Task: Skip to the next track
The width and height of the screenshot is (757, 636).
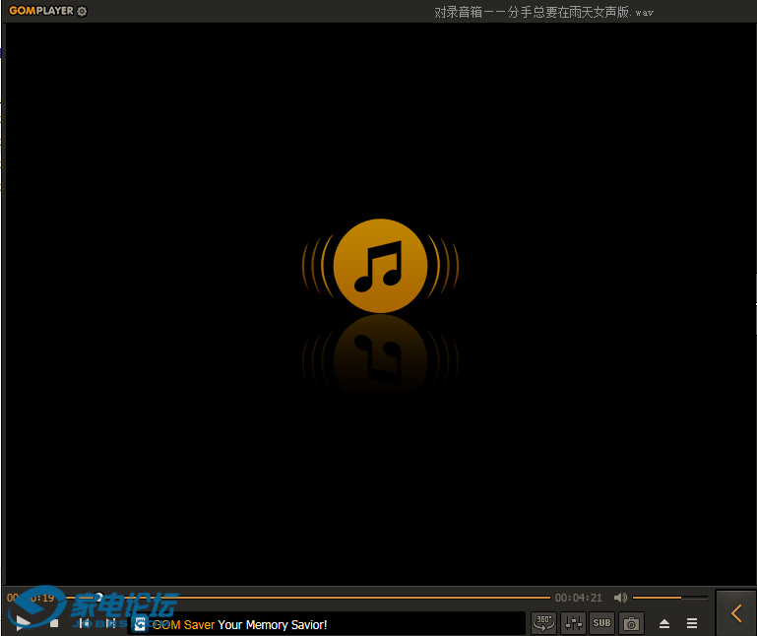Action: point(111,623)
